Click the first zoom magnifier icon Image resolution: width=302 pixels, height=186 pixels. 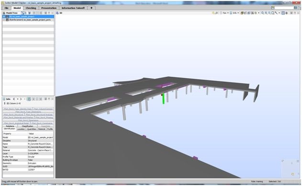pyautogui.click(x=263, y=13)
